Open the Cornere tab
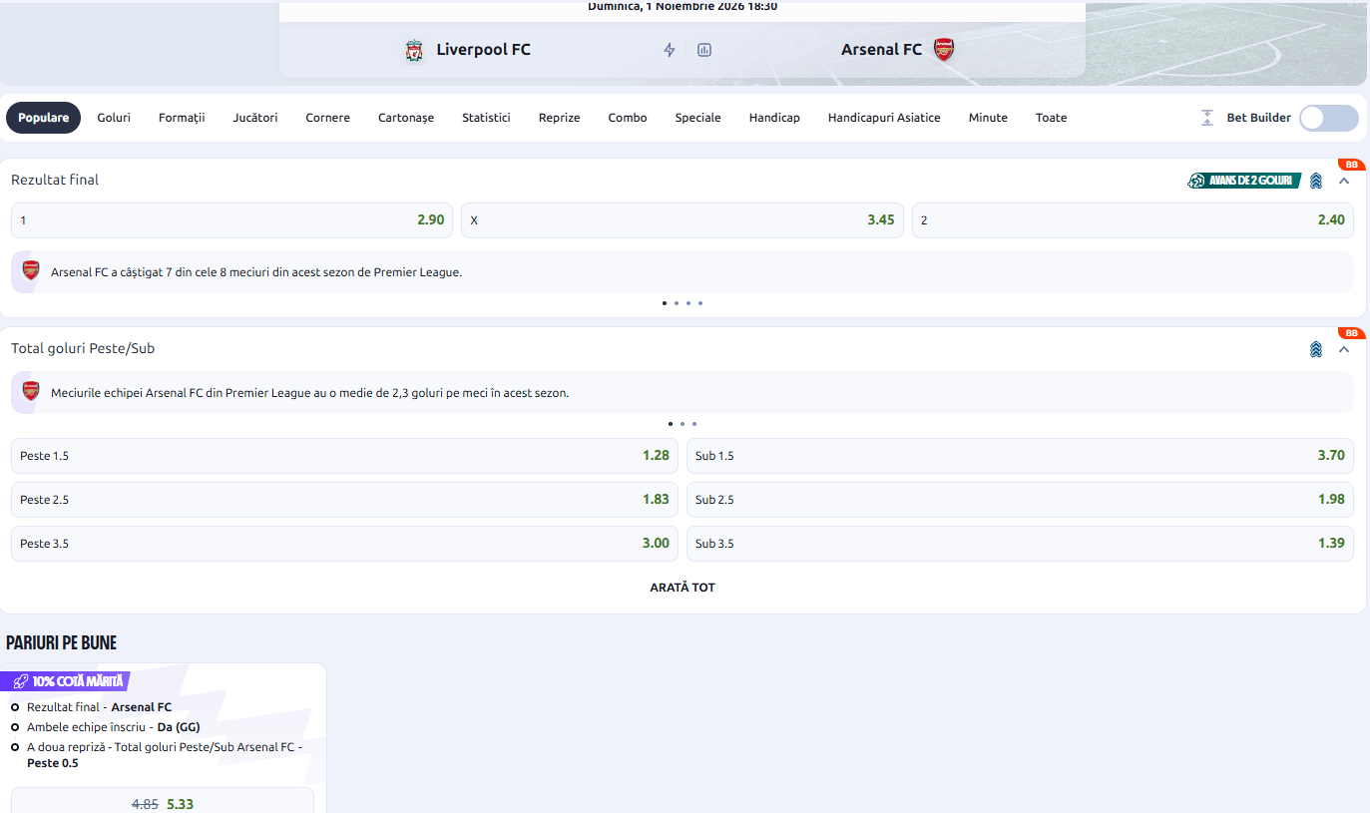The height and width of the screenshot is (813, 1370). coord(328,118)
